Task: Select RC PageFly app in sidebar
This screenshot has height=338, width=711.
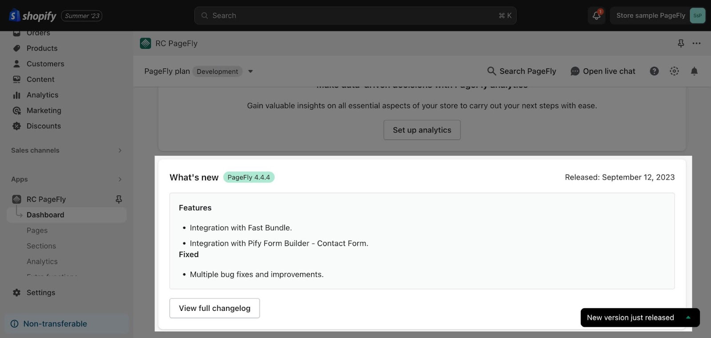Action: 46,199
